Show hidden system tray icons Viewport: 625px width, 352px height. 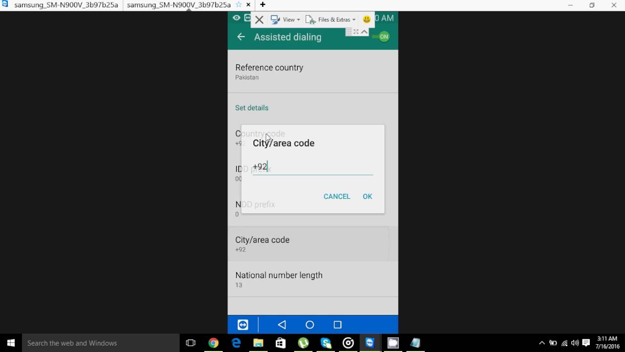542,343
